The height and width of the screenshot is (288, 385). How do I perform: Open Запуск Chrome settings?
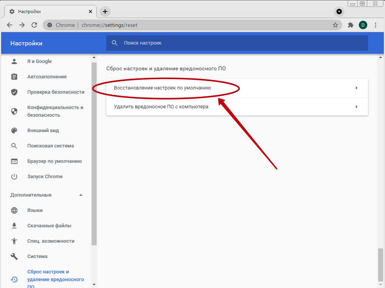coord(45,177)
